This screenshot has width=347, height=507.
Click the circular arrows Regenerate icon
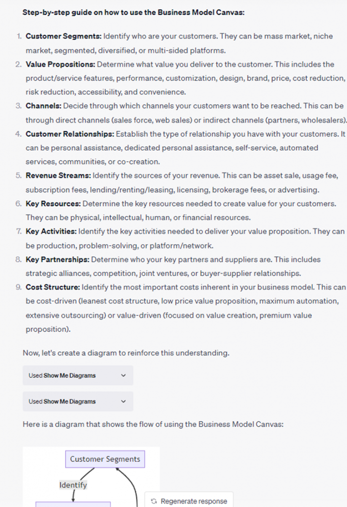pyautogui.click(x=154, y=501)
